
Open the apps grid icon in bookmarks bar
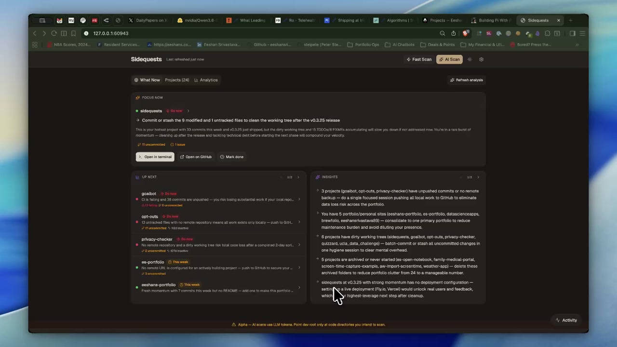35,44
